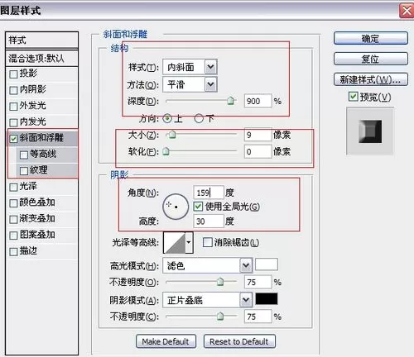
Task: Click the 软化(F) slider handle
Action: [166, 151]
